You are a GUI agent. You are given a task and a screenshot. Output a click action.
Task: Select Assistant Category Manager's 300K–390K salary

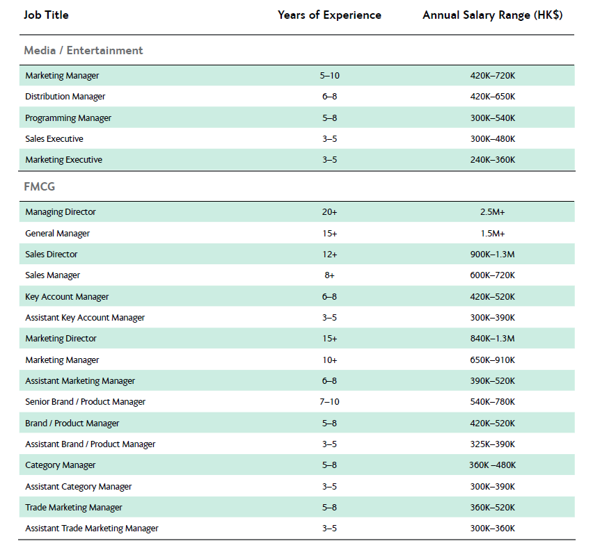493,486
